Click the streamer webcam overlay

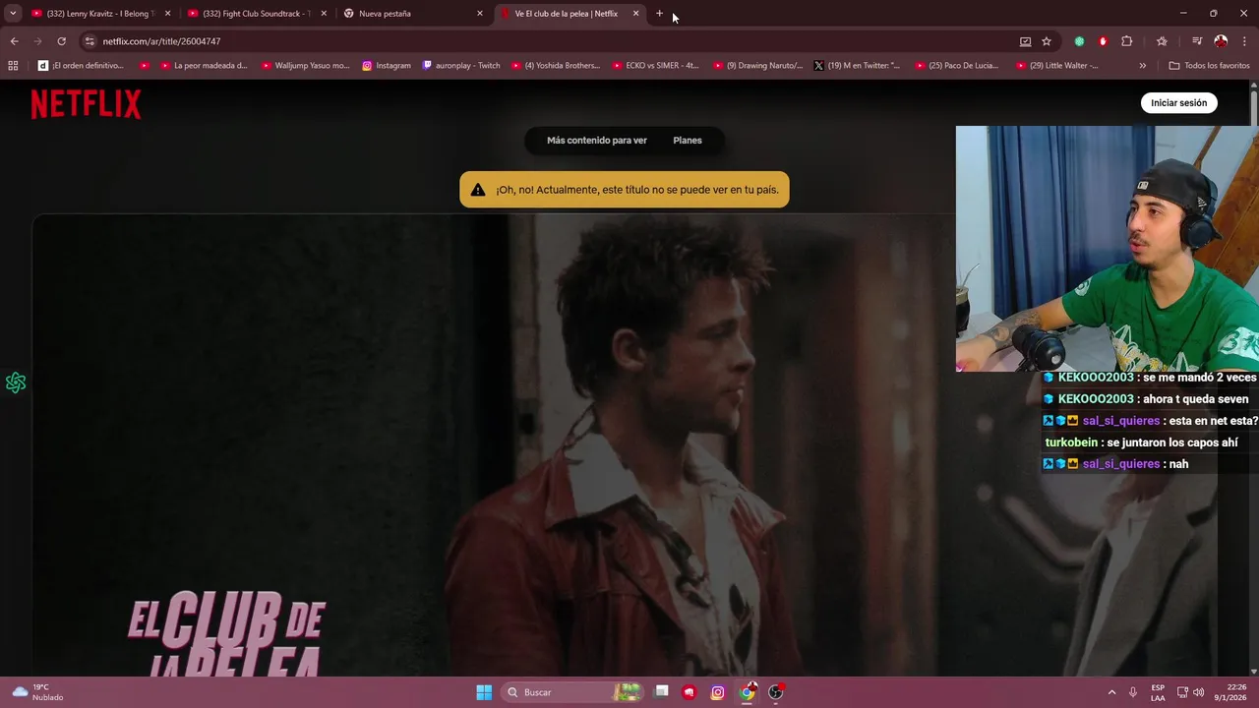1108,249
